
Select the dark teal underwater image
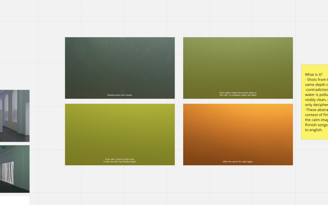pyautogui.click(x=120, y=64)
